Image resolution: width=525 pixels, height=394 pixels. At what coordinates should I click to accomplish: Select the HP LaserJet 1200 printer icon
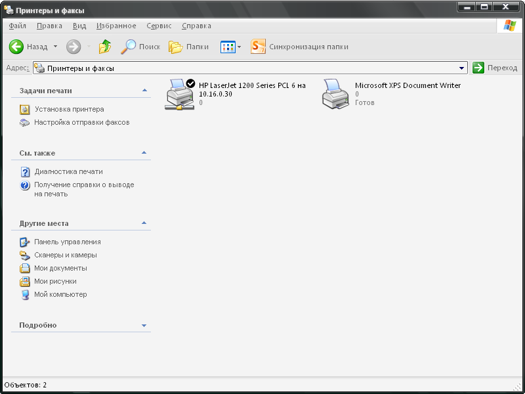tap(180, 95)
